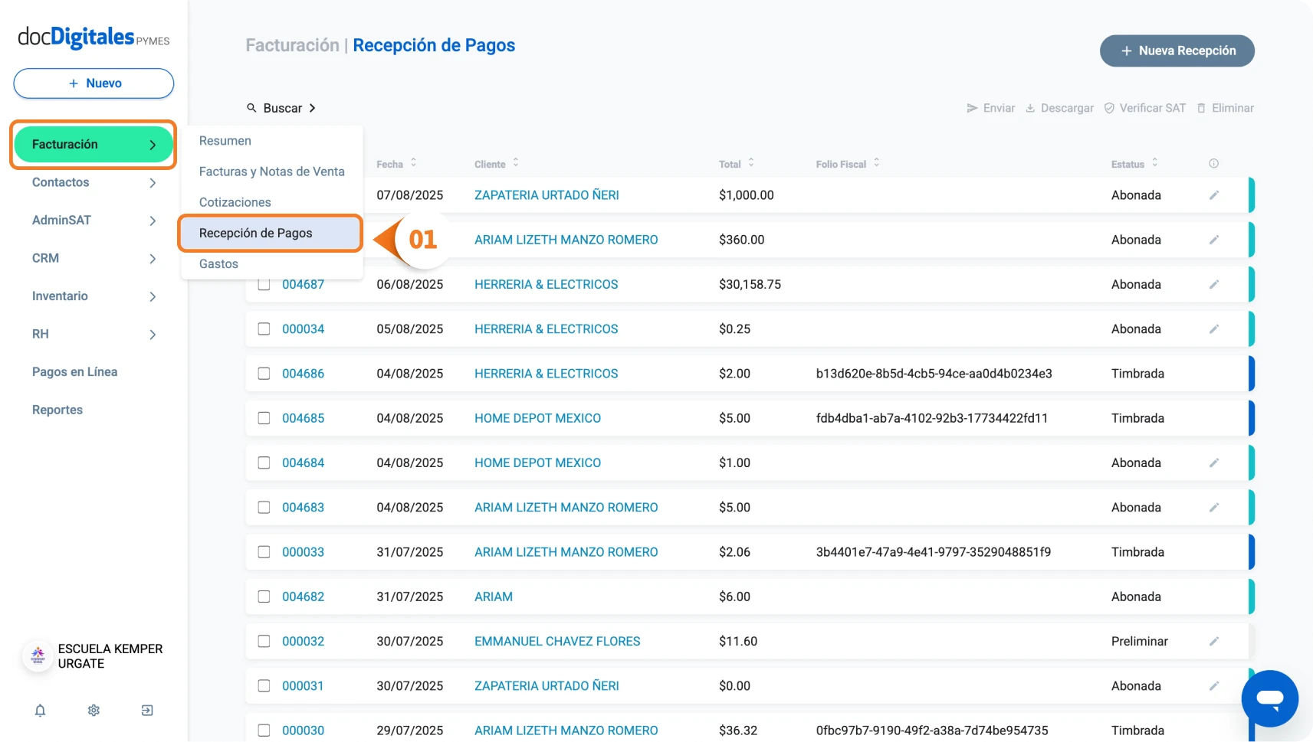Click pencil icon for $360.00 row
The height and width of the screenshot is (742, 1313).
coord(1214,240)
